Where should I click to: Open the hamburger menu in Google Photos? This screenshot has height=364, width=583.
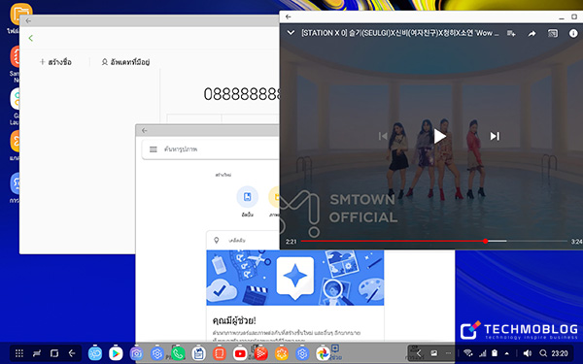point(154,149)
